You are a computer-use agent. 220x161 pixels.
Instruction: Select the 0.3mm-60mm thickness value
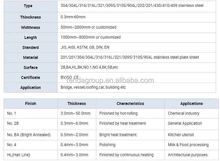click(73, 17)
